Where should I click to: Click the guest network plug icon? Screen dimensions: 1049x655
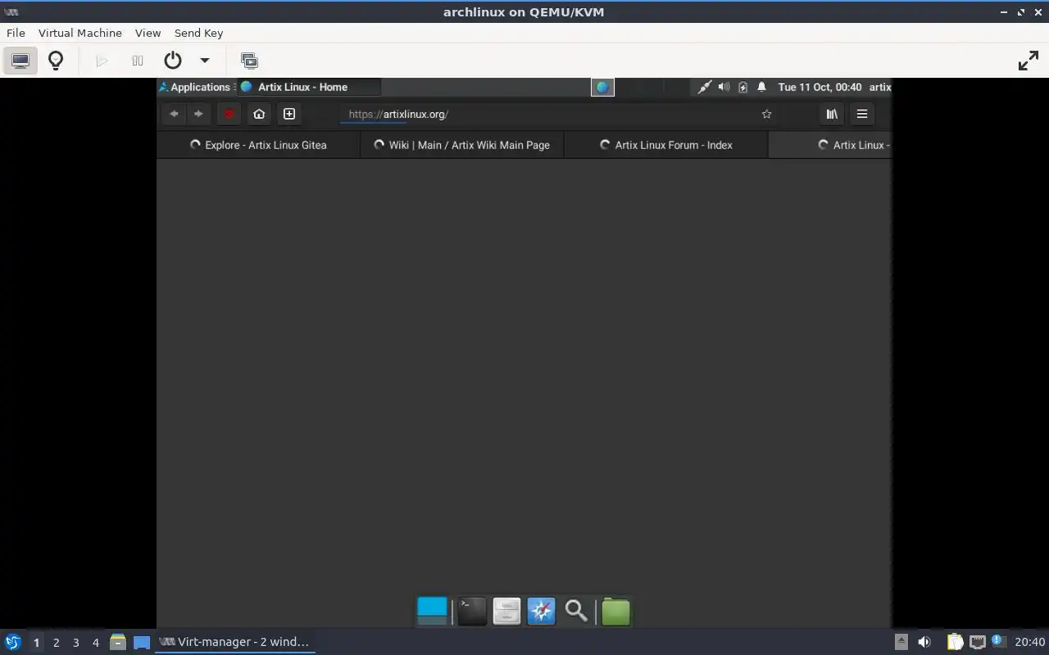click(x=704, y=87)
